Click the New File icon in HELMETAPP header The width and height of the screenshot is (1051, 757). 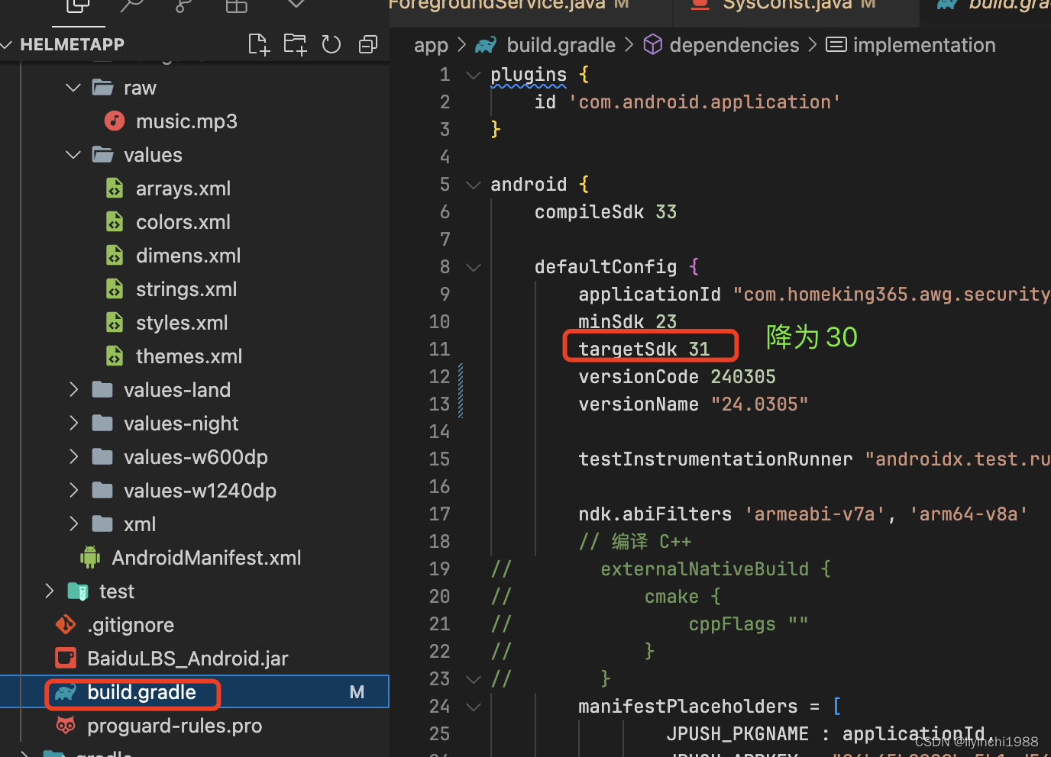coord(258,43)
